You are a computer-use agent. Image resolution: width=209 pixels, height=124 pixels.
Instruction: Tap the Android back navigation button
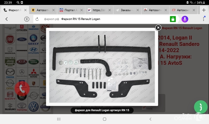point(150,119)
